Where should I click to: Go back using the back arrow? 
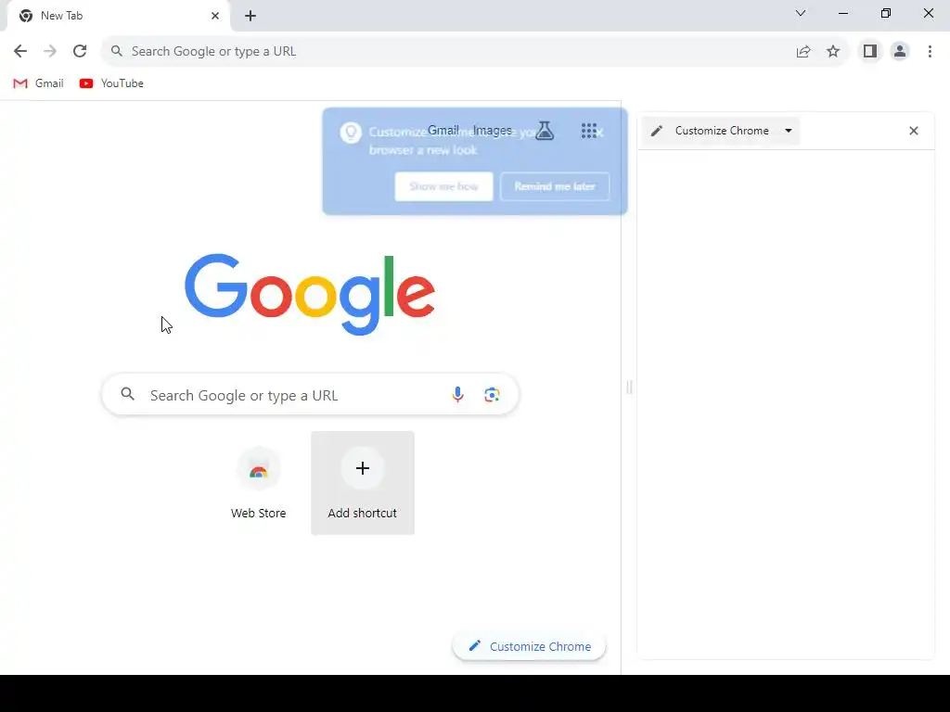tap(20, 52)
